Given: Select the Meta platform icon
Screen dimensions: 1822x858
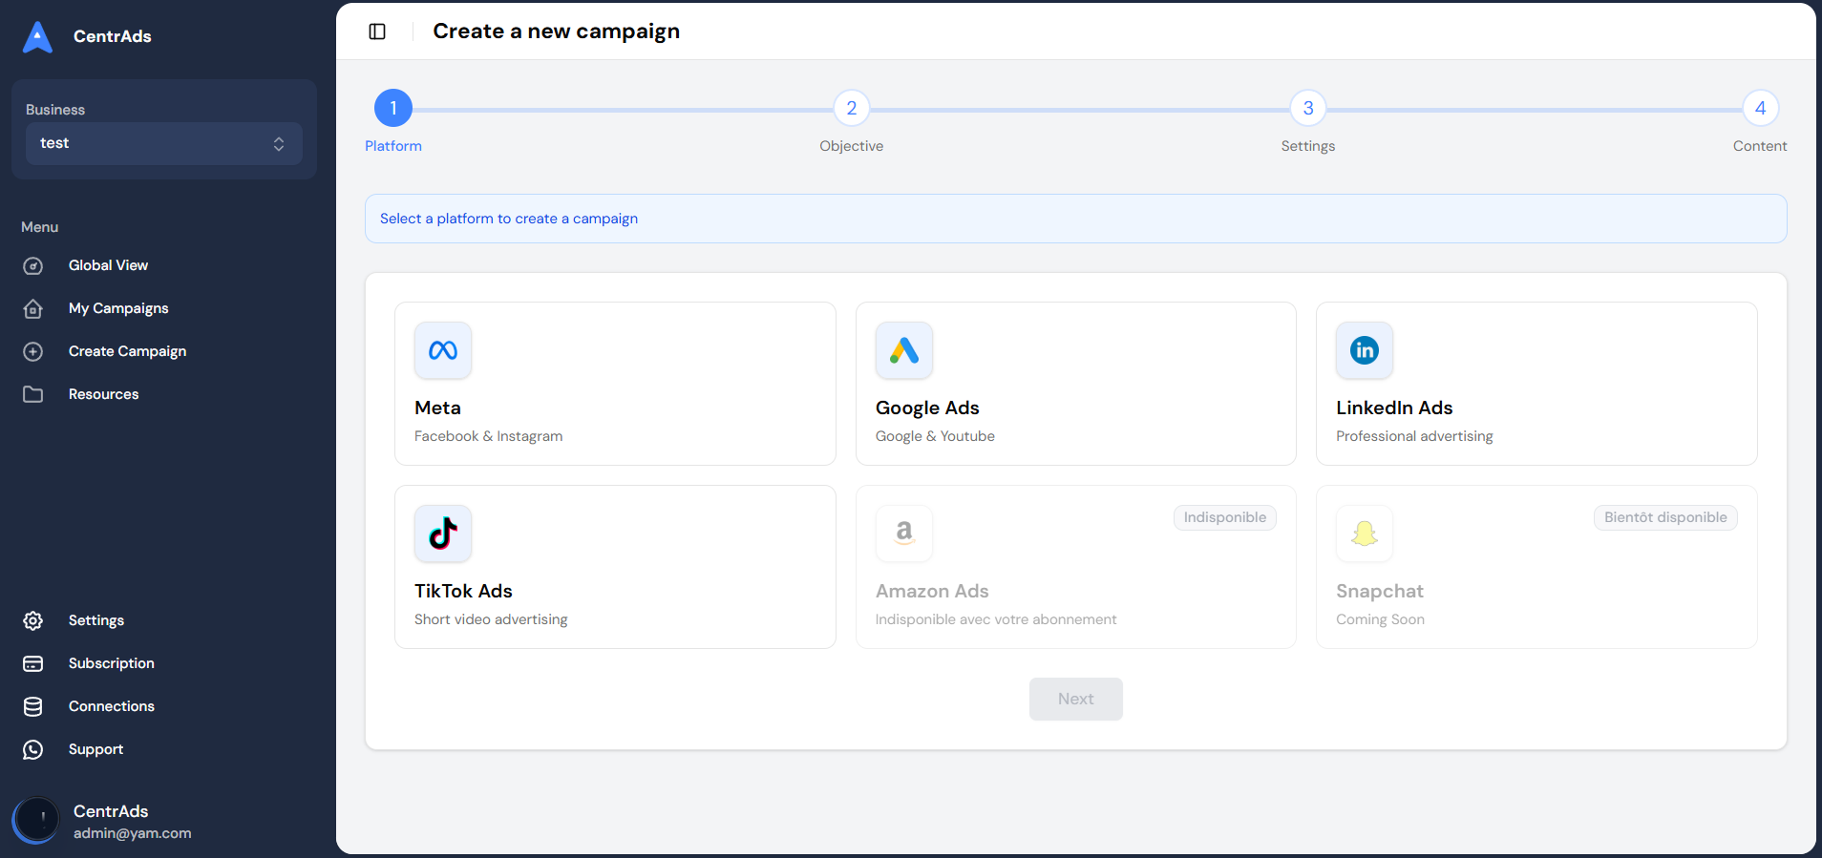Looking at the screenshot, I should pos(443,350).
